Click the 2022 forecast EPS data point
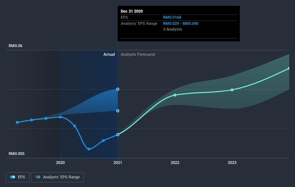The width and height of the screenshot is (295, 187). click(175, 95)
